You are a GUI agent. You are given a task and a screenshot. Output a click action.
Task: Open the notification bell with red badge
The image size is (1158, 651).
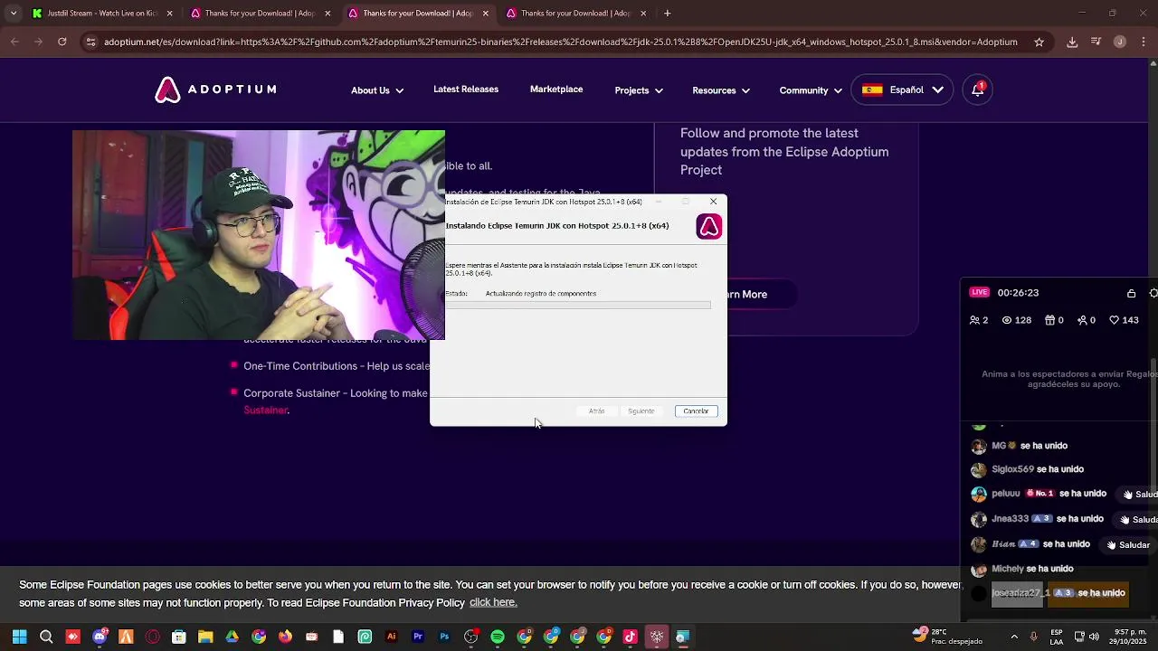978,90
